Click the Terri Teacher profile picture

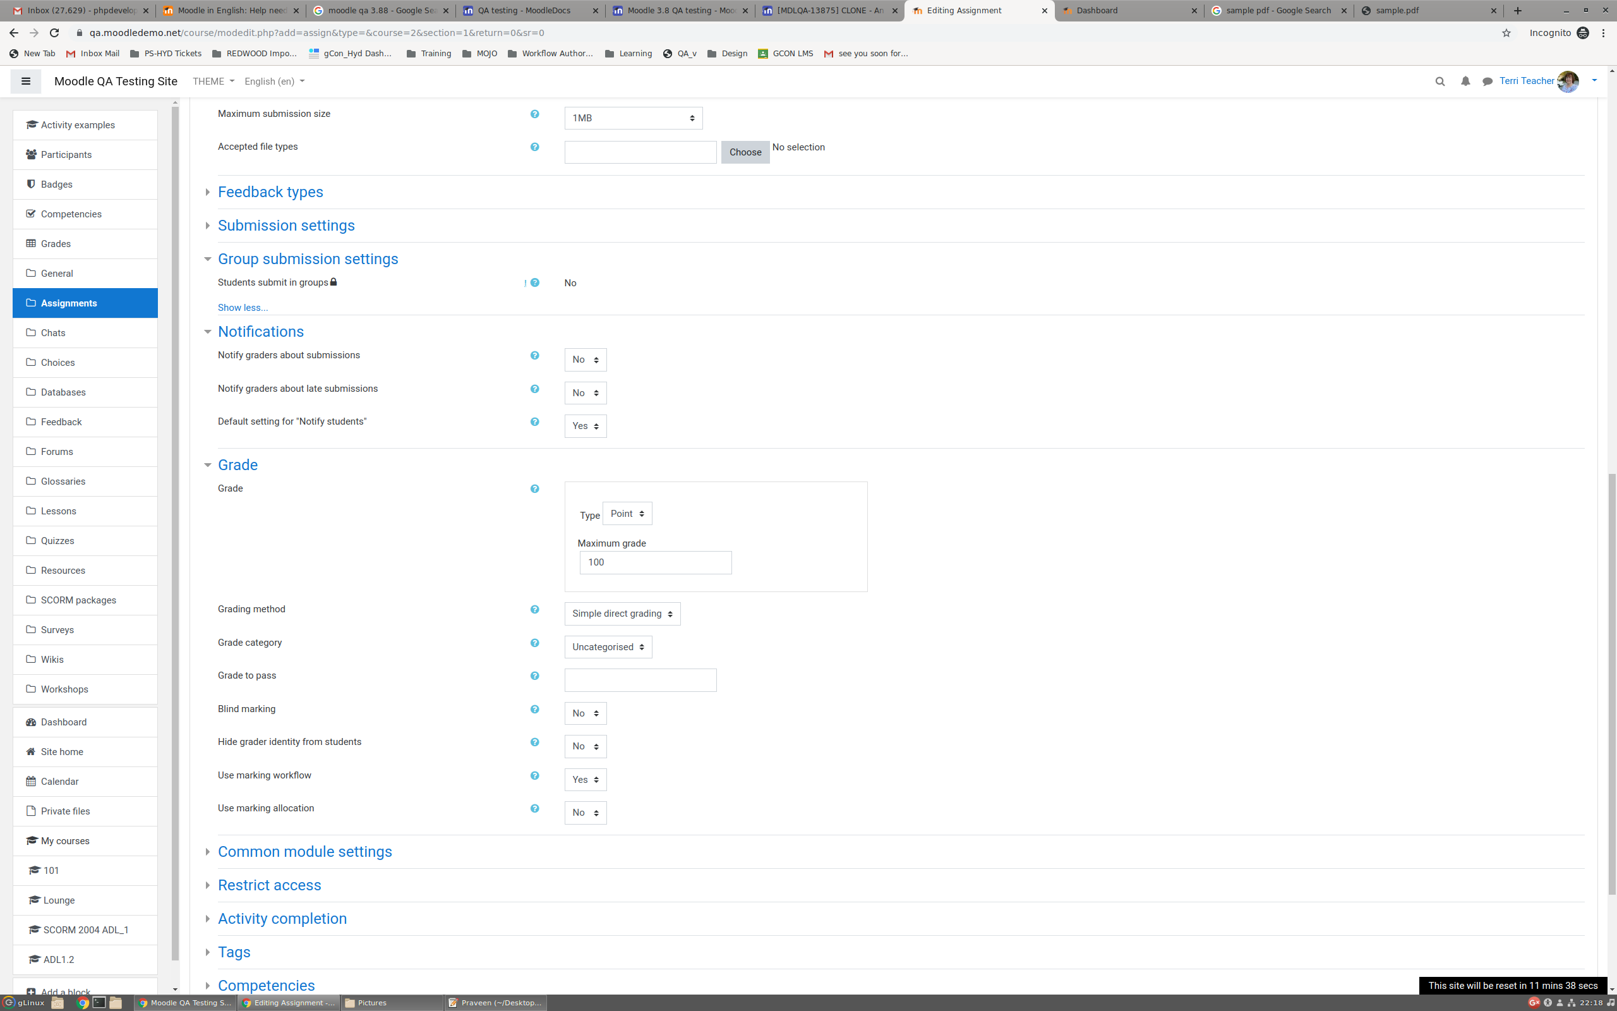click(1568, 81)
